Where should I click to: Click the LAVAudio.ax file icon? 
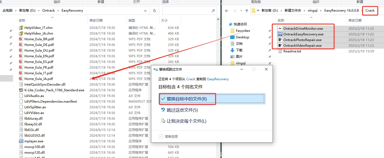(21, 96)
